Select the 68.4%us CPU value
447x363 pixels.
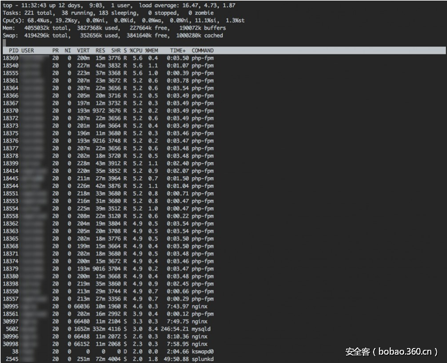pyautogui.click(x=39, y=20)
